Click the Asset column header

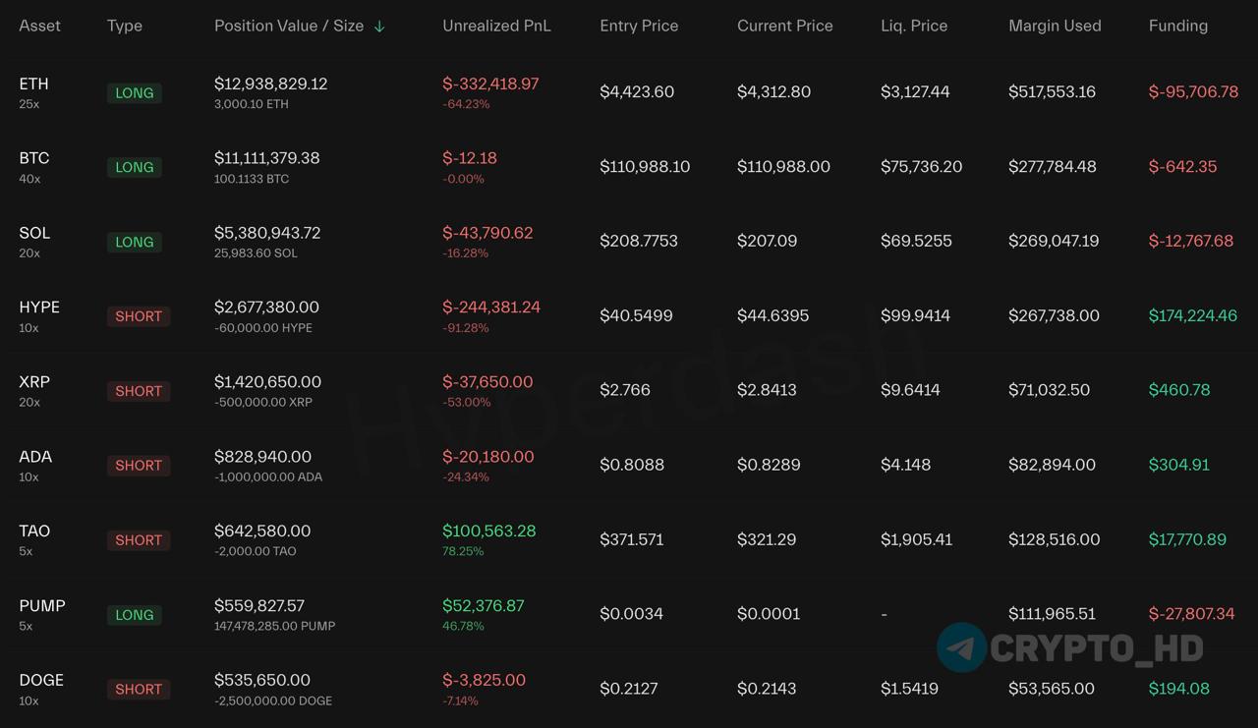[39, 26]
